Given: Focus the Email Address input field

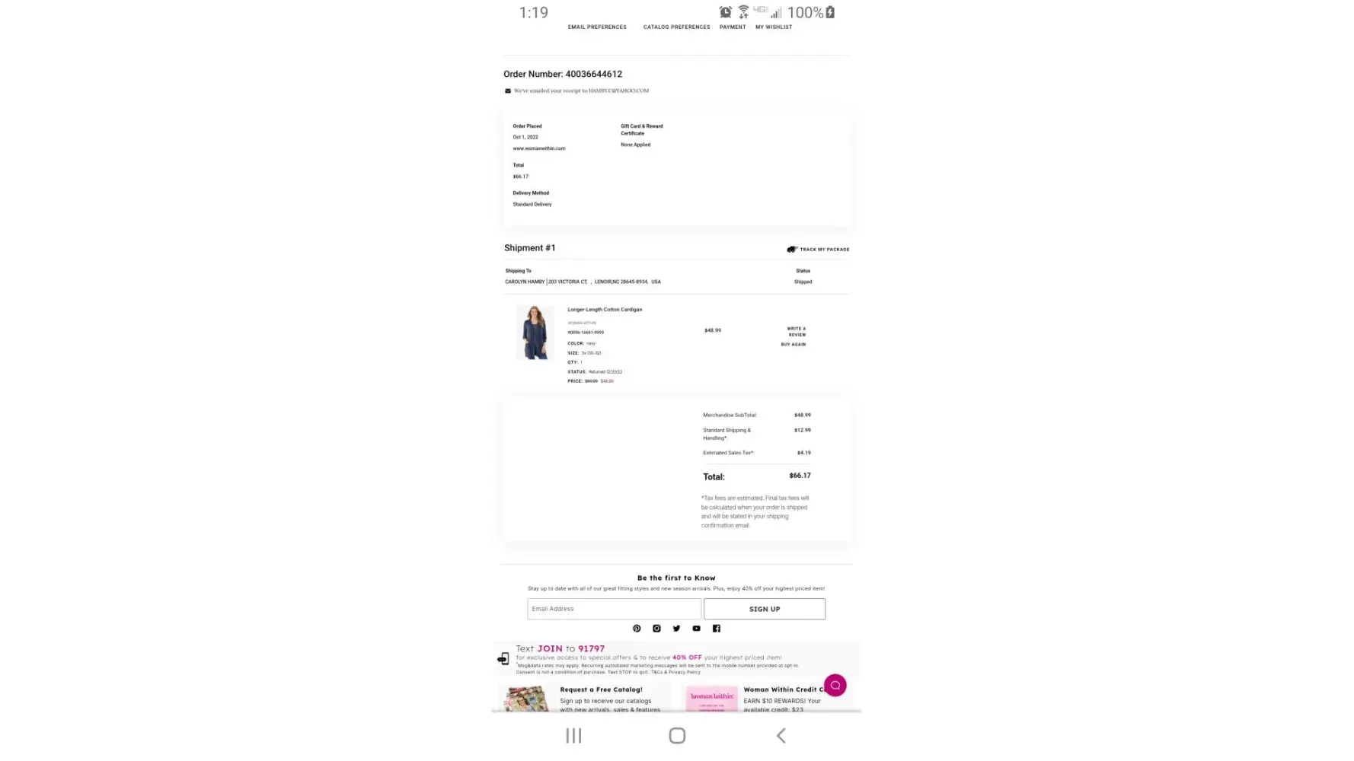Looking at the screenshot, I should tap(614, 609).
